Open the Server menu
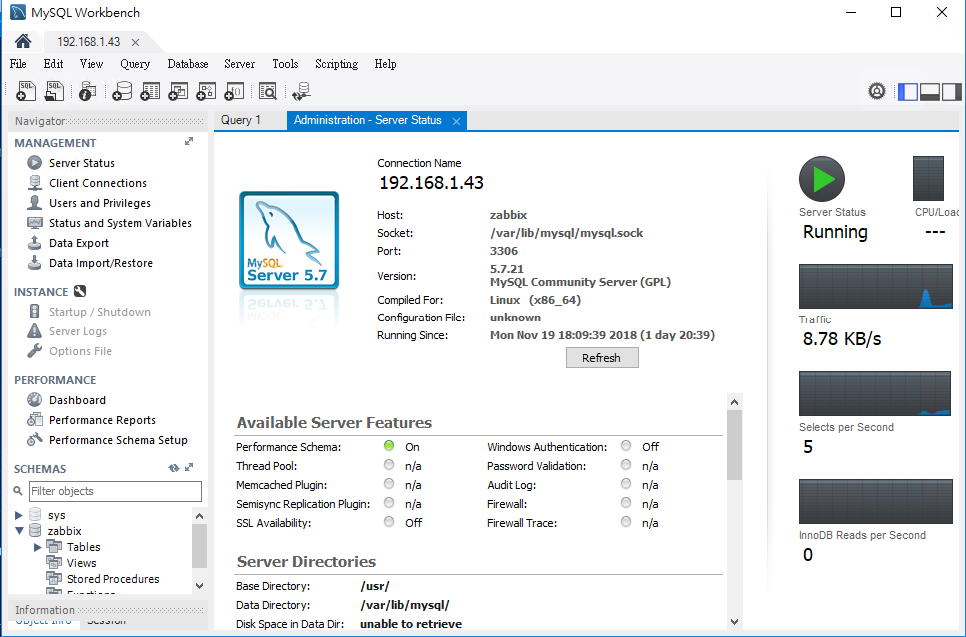Screen dimensions: 966x637 239,64
